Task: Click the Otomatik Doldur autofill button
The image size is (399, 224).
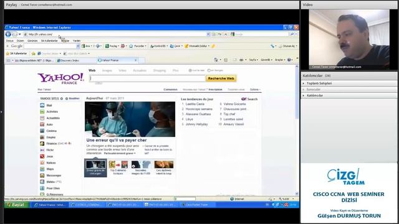Action: pos(197,46)
